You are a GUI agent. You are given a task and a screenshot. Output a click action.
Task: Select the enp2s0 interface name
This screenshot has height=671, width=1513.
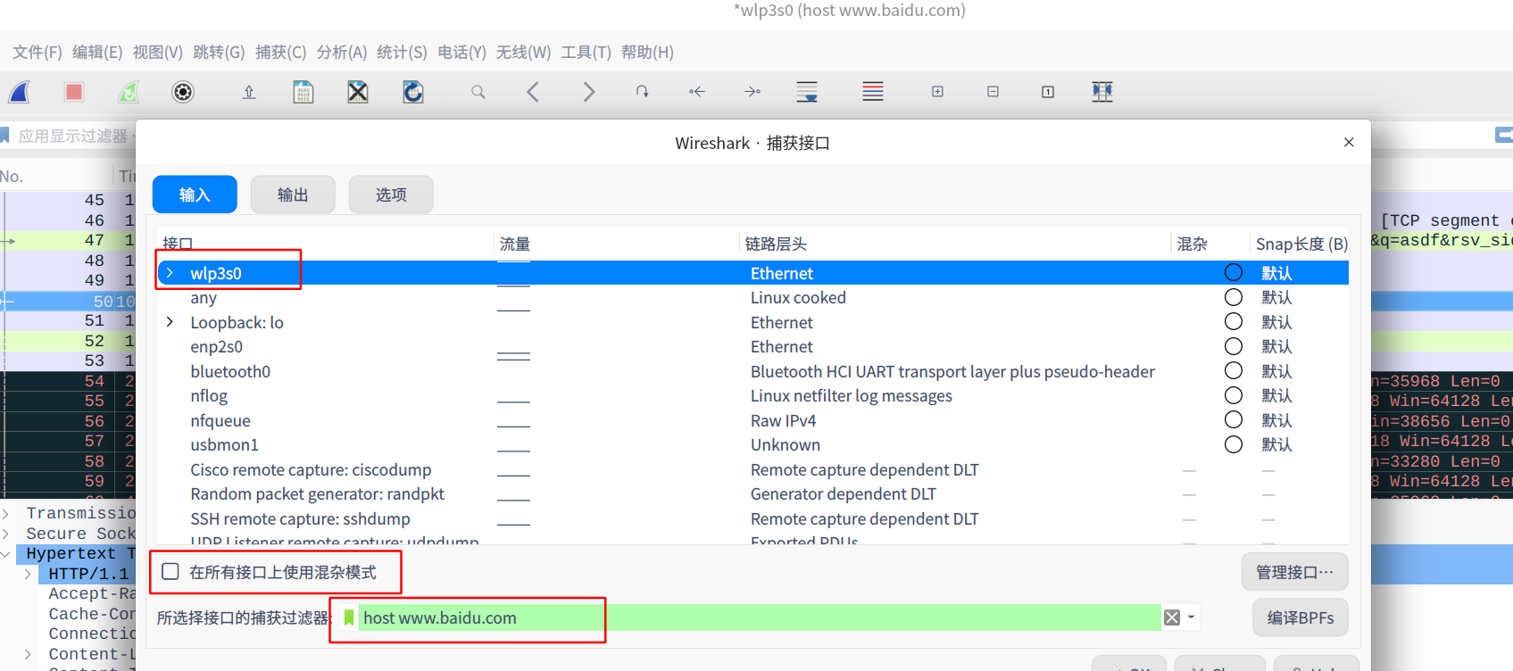click(217, 346)
